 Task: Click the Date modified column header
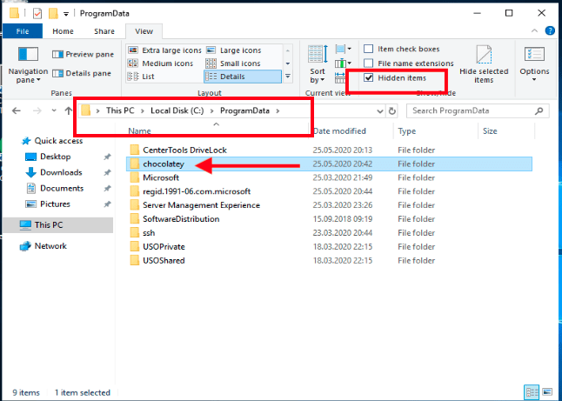point(339,131)
